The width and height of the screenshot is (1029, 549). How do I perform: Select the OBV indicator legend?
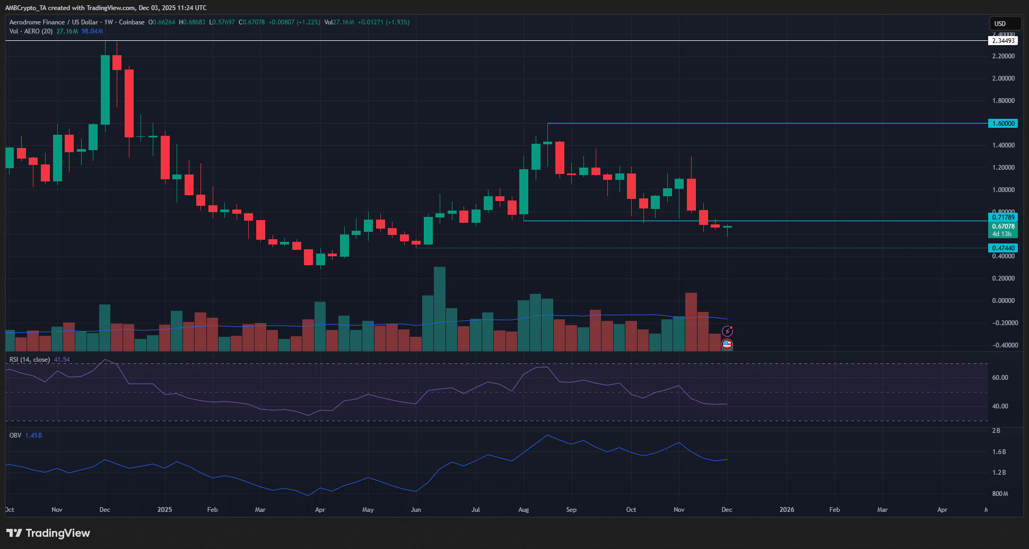[x=15, y=435]
